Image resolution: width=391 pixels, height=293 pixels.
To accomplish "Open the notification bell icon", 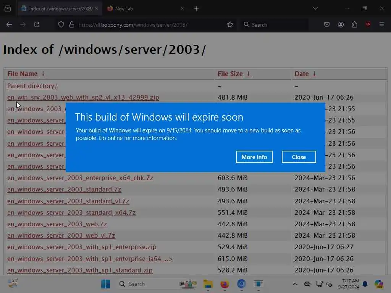I will 365,284.
